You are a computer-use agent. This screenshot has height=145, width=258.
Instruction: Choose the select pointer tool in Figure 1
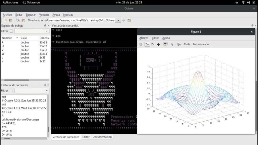[x=172, y=44]
